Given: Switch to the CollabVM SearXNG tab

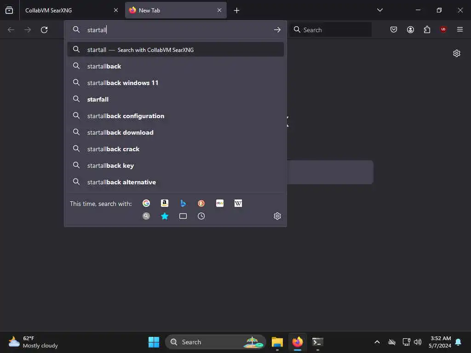Looking at the screenshot, I should (x=71, y=10).
